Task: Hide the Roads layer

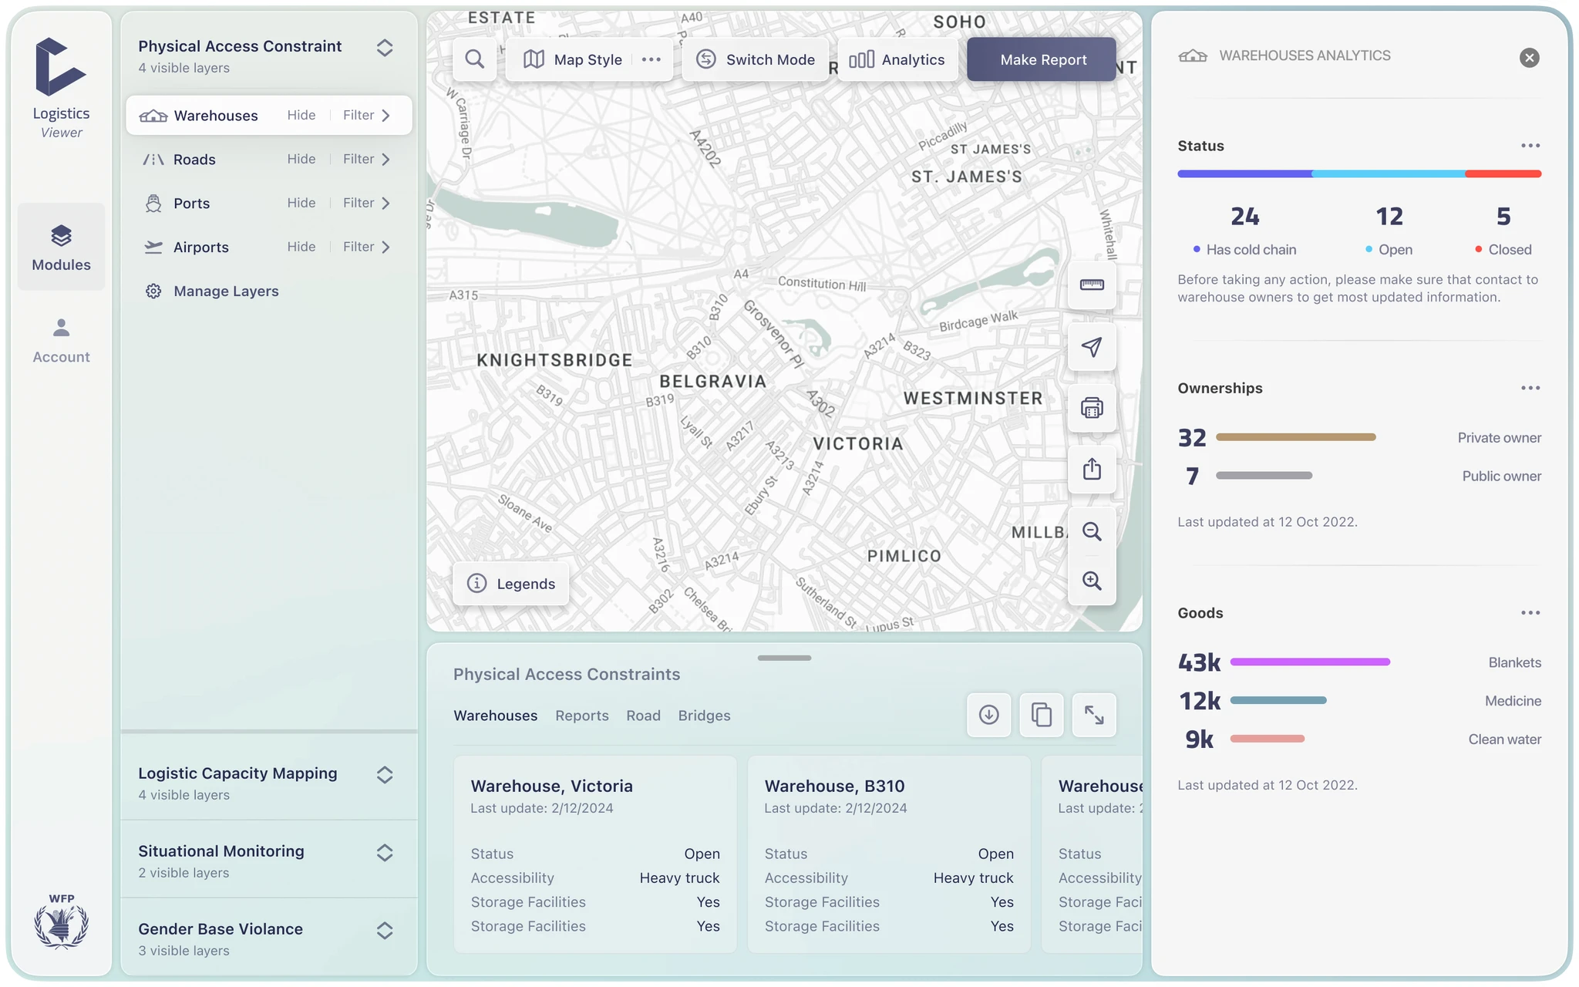Action: (301, 159)
